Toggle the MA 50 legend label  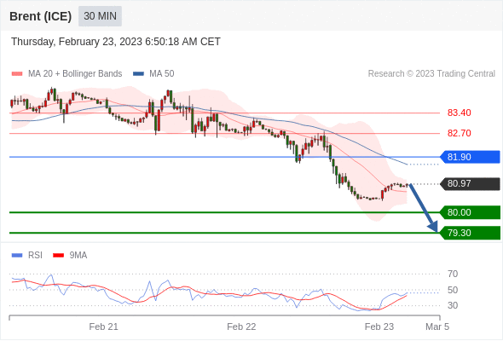[x=162, y=74]
